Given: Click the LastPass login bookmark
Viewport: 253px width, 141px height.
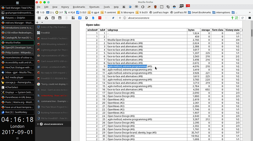Looking at the screenshot, I should (x=159, y=12).
